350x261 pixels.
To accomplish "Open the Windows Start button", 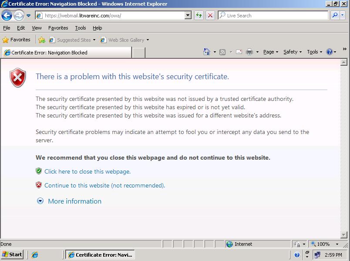I will click(x=12, y=254).
